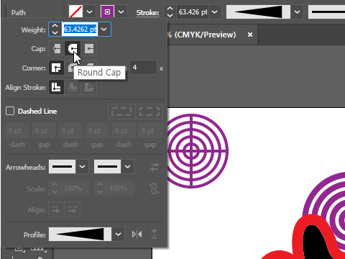Select the Projecting Cap option
Screen dimensions: 345x259
(89, 49)
